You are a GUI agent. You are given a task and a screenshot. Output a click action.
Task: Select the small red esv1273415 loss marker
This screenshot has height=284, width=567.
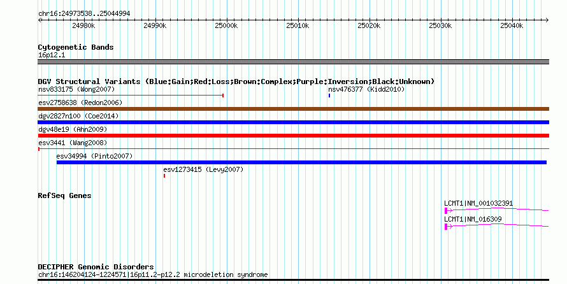pos(164,176)
